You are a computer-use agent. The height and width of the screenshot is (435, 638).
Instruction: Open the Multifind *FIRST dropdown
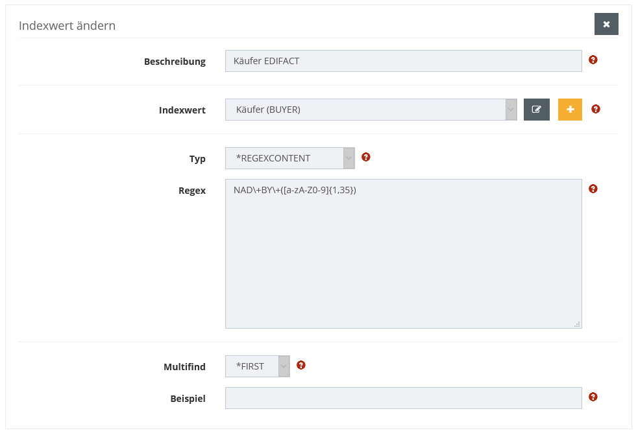(257, 366)
